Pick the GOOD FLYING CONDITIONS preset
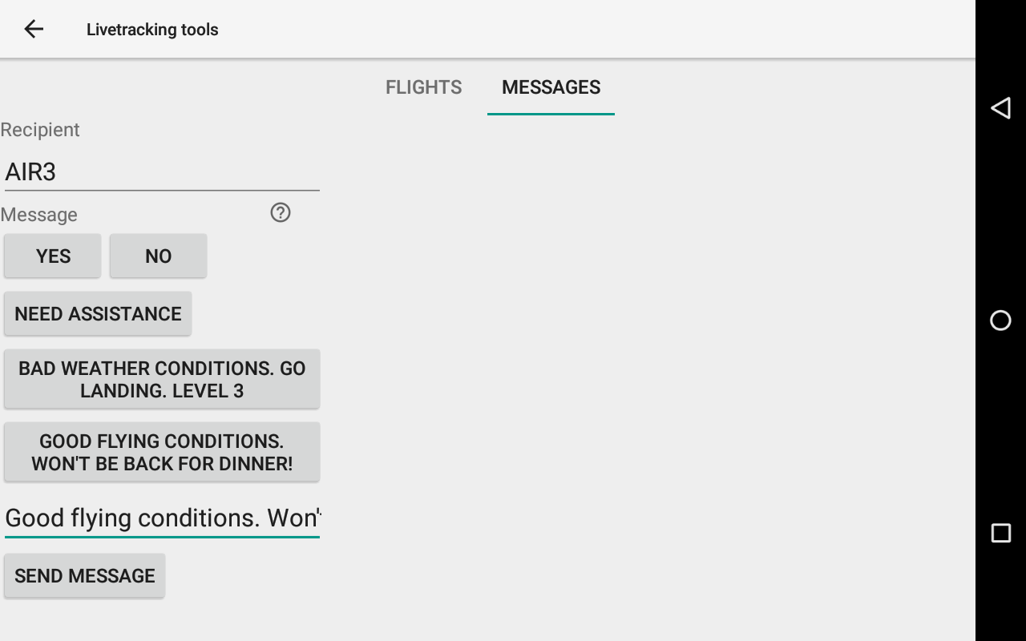The height and width of the screenshot is (641, 1026). 162,452
